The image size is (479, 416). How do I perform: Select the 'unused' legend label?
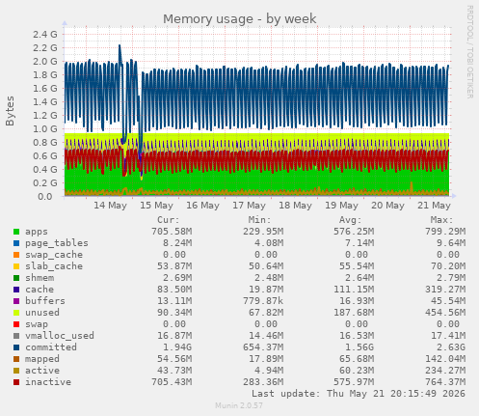coord(42,313)
